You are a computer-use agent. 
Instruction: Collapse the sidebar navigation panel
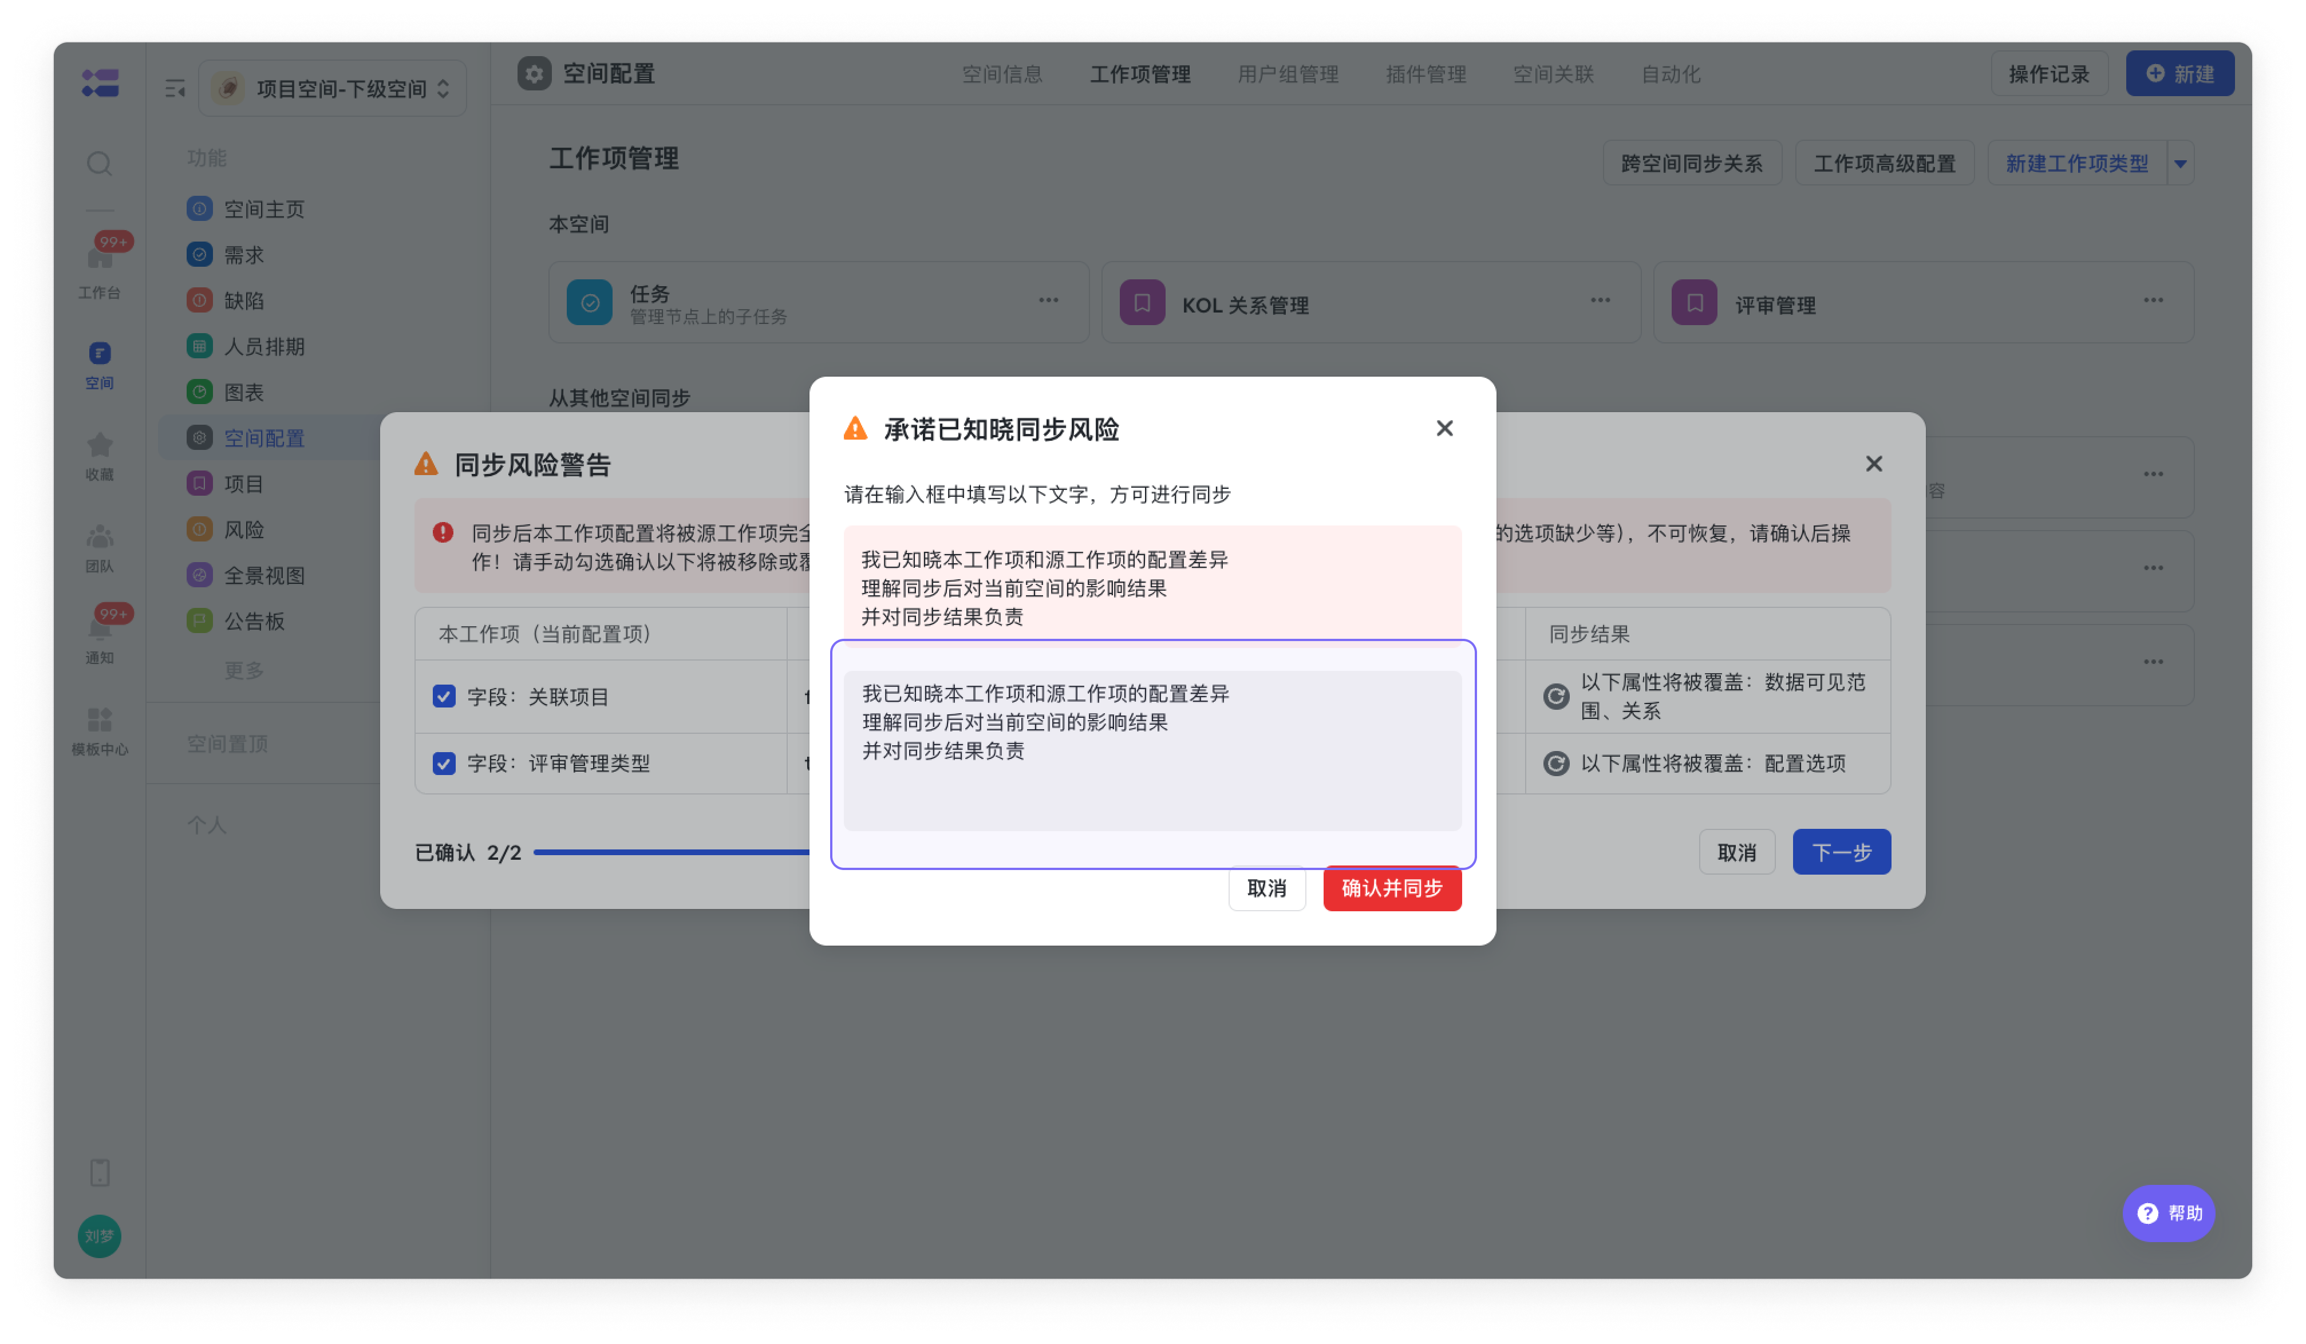[x=175, y=89]
